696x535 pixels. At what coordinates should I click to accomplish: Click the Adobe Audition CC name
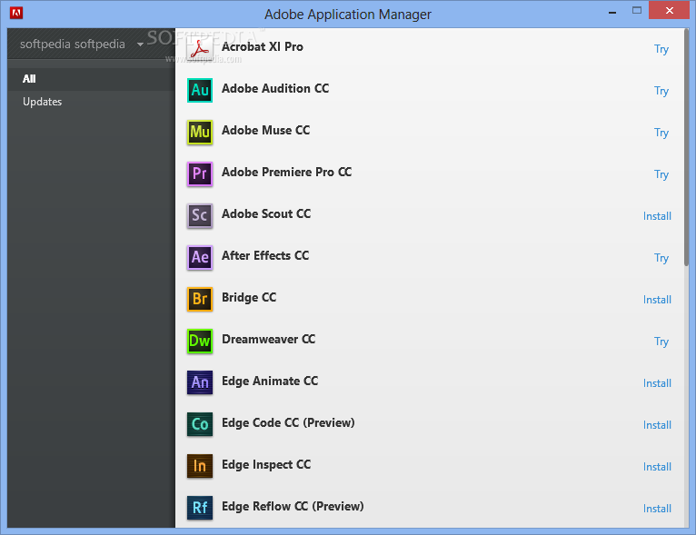click(275, 88)
